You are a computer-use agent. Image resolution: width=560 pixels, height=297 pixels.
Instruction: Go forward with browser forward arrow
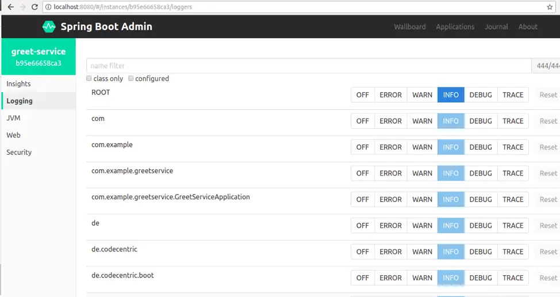coord(23,7)
